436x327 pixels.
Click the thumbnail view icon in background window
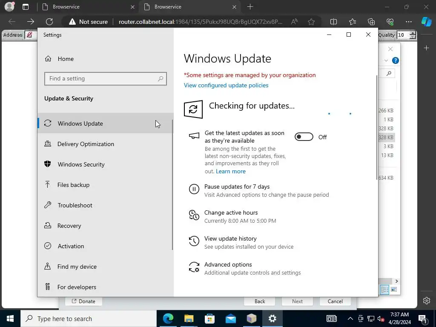(394, 290)
